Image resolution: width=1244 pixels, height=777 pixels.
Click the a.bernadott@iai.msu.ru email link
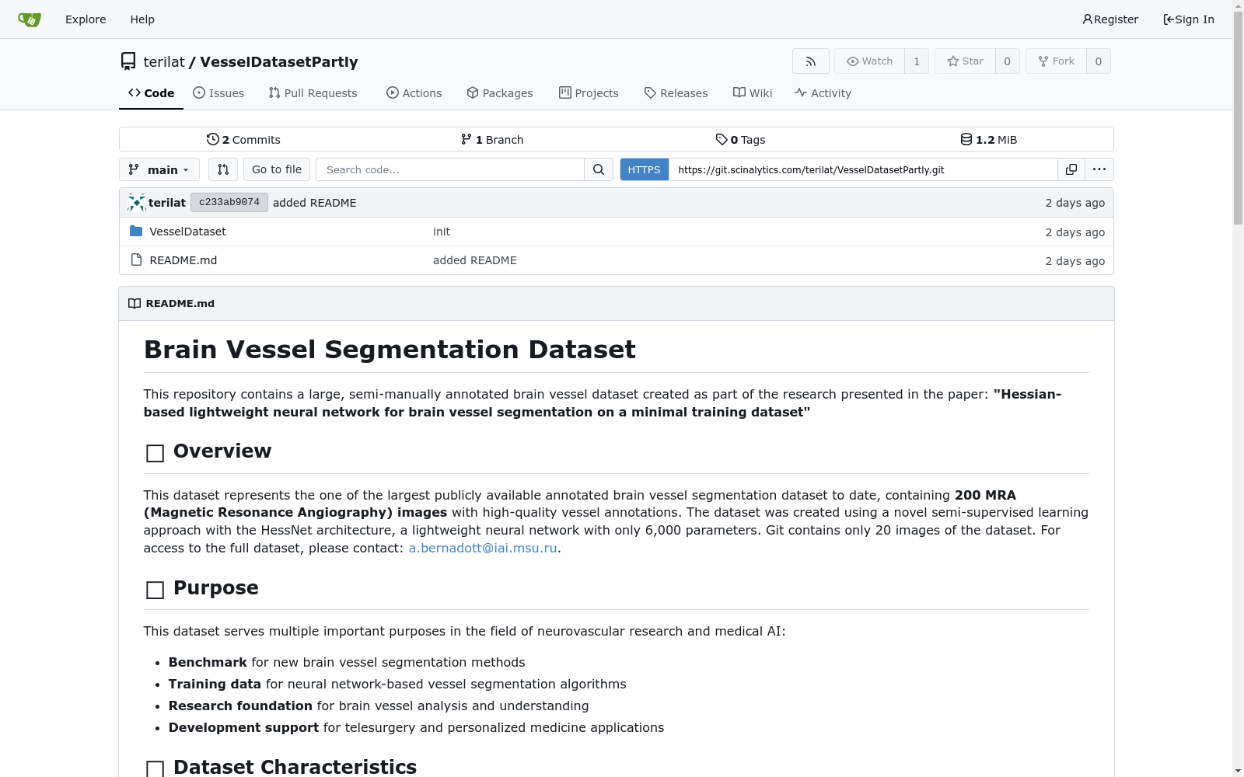[483, 548]
